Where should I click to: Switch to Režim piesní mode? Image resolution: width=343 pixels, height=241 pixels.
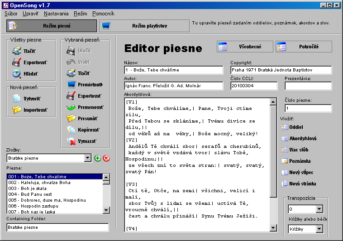[x=52, y=26]
